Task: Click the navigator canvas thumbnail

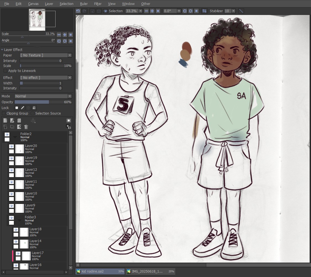Action: coord(37,20)
